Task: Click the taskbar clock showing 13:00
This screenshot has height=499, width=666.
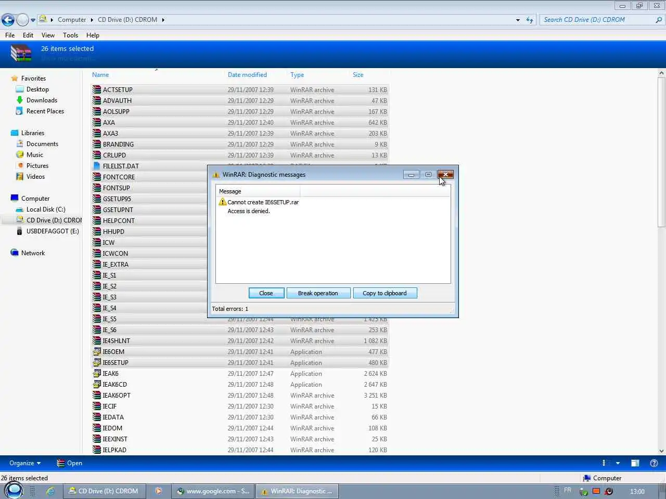Action: click(x=637, y=491)
